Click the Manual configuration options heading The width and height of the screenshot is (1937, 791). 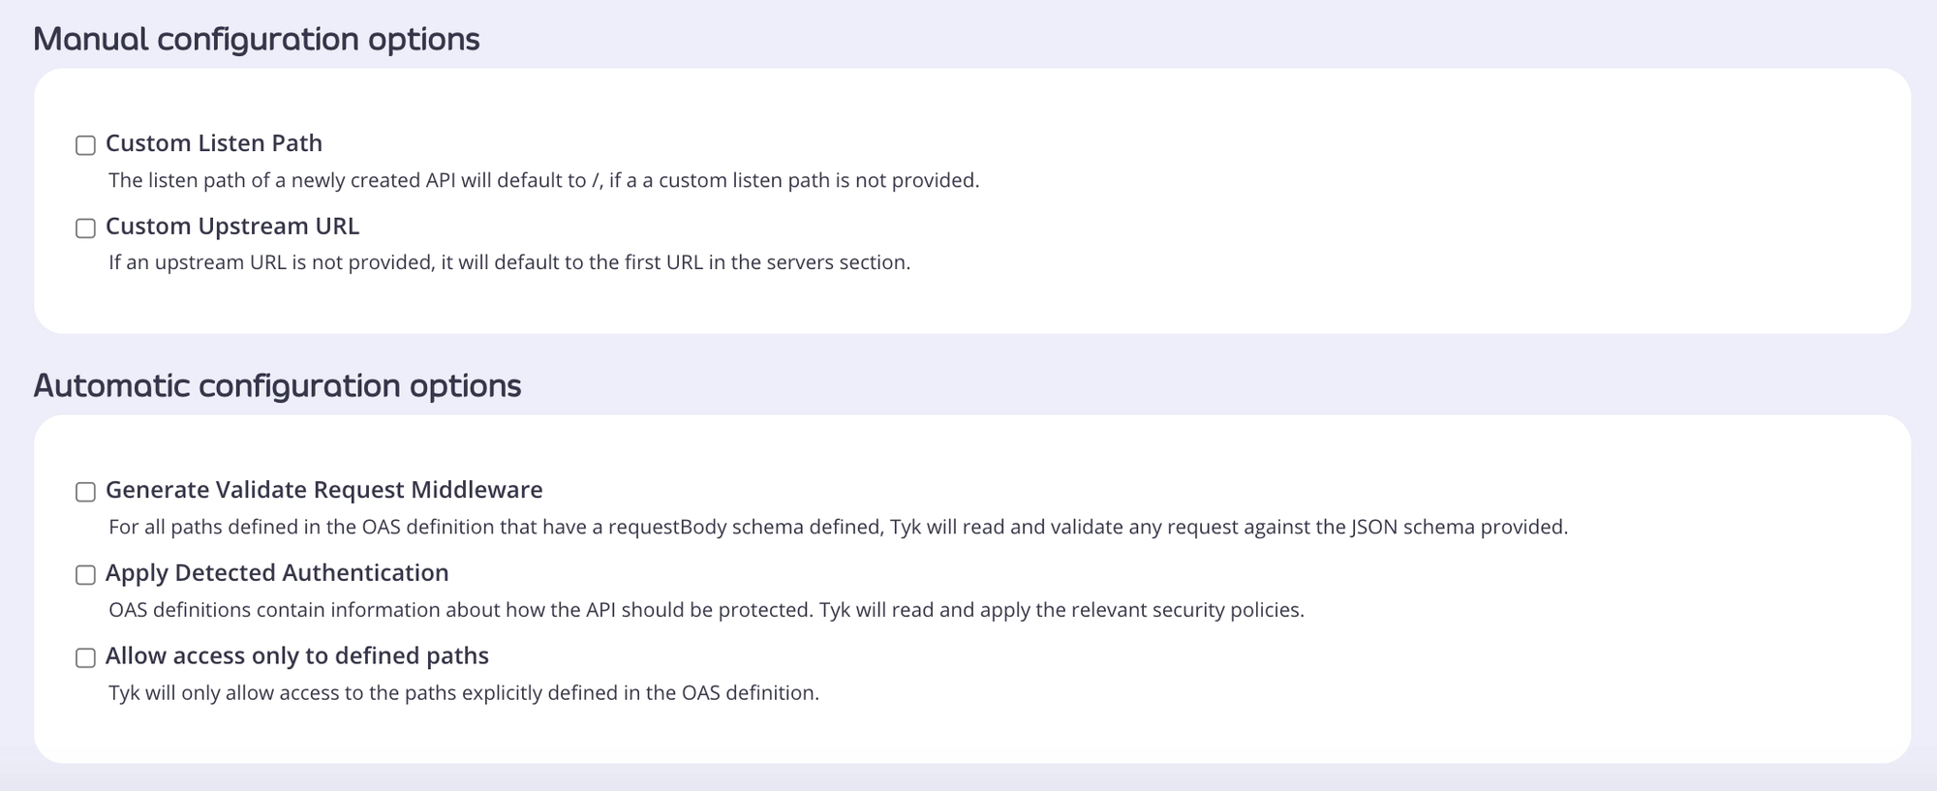click(x=257, y=39)
